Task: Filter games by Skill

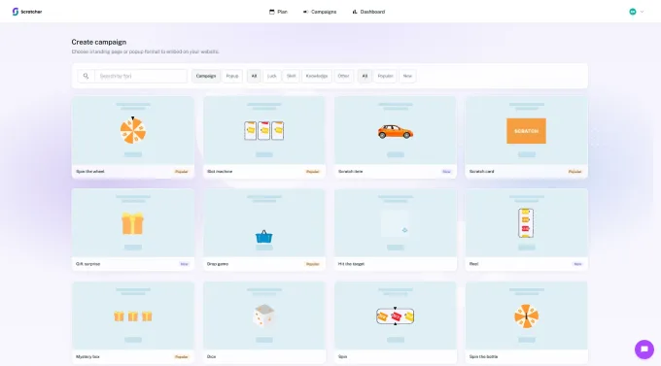Action: [x=291, y=77]
